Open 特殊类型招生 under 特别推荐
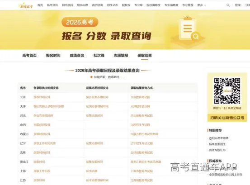 (217, 144)
